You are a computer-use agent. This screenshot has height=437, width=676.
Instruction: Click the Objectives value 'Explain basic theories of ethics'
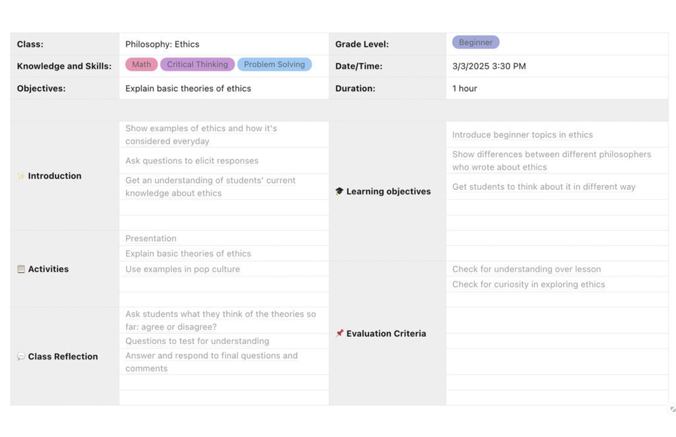pyautogui.click(x=188, y=88)
